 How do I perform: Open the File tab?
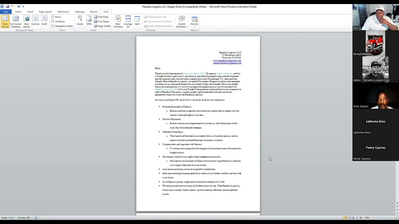[6, 12]
